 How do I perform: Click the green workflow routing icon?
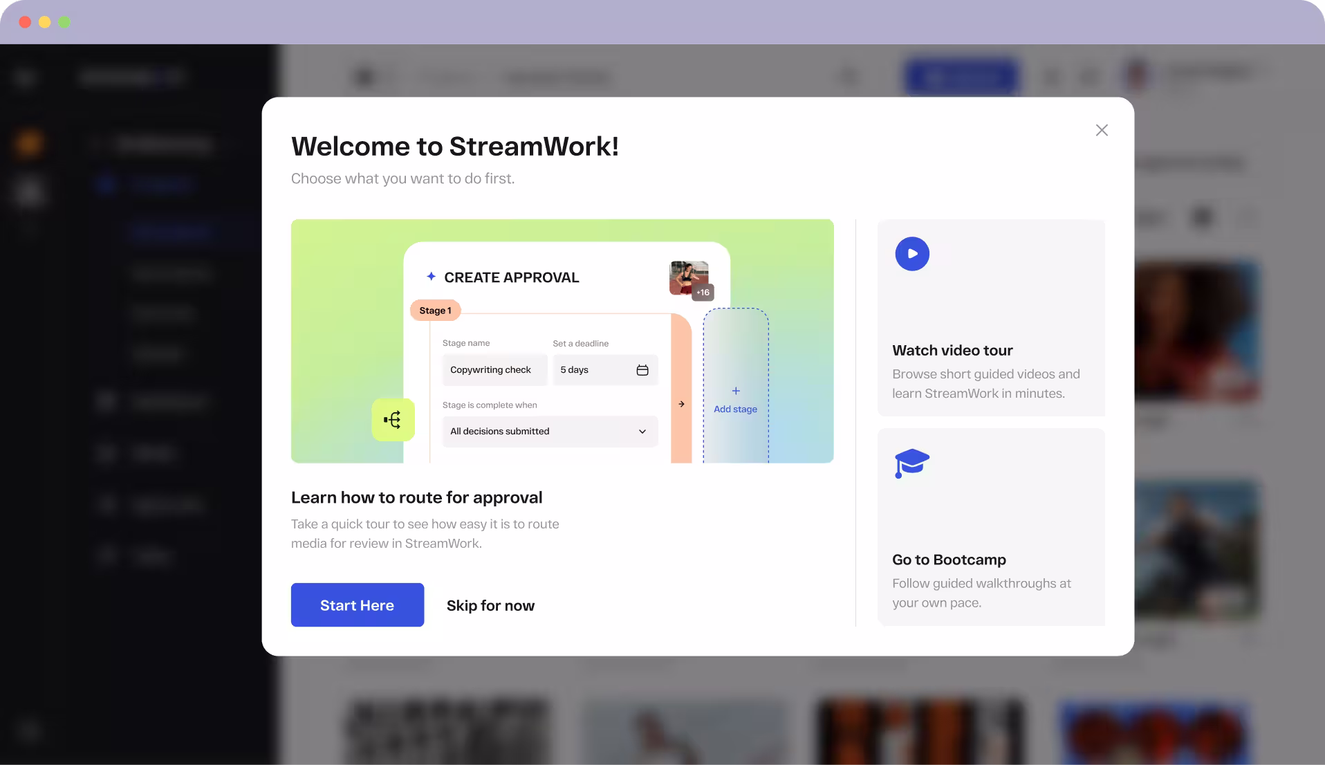(x=393, y=420)
